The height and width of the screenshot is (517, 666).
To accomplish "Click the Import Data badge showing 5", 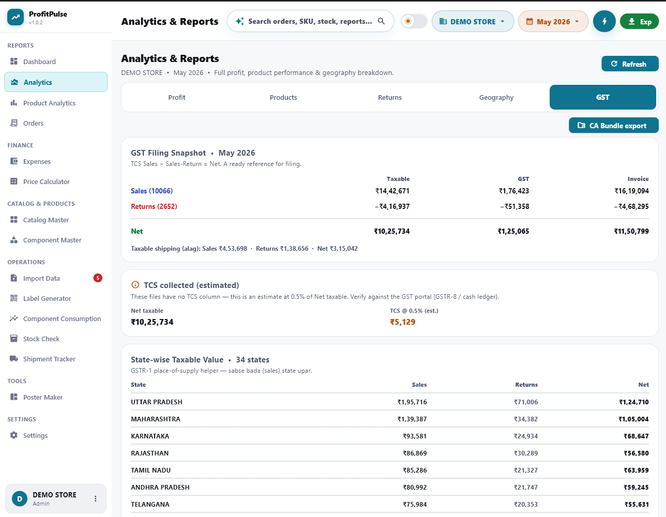I will pos(98,278).
